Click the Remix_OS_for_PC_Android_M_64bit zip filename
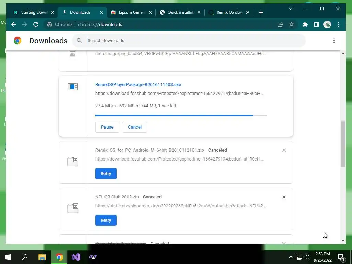 tap(150, 150)
